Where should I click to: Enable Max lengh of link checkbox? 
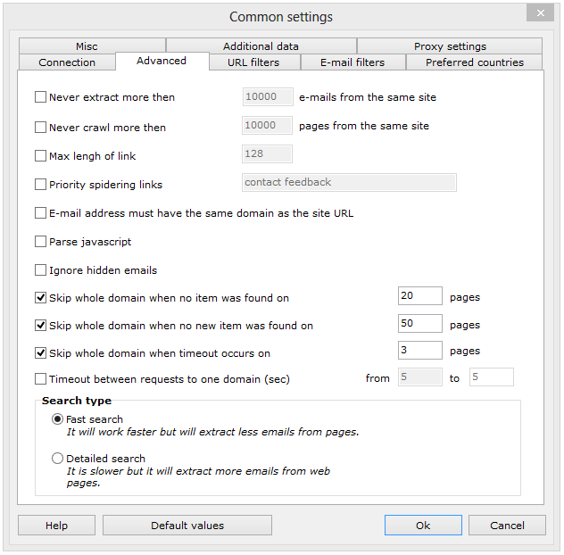point(40,156)
